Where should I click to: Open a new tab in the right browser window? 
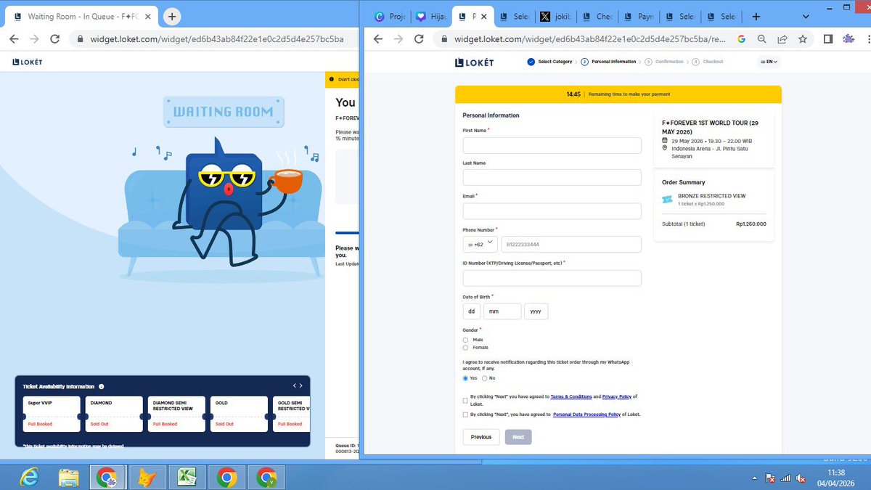click(756, 16)
